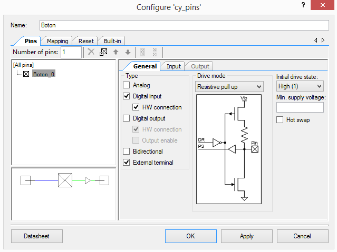Image resolution: width=337 pixels, height=252 pixels.
Task: Click the tab scroll right arrow
Action: point(323,41)
